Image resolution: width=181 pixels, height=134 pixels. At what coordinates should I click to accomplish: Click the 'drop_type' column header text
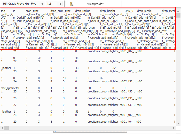[32, 11]
